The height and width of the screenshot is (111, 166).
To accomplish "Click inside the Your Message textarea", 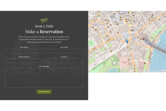I will [x=44, y=78].
